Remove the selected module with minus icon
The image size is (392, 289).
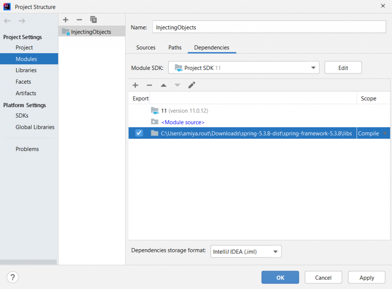tap(79, 20)
